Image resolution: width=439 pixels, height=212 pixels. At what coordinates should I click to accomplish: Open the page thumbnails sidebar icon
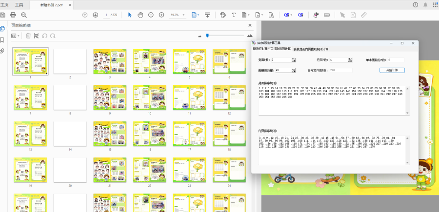(x=2, y=29)
